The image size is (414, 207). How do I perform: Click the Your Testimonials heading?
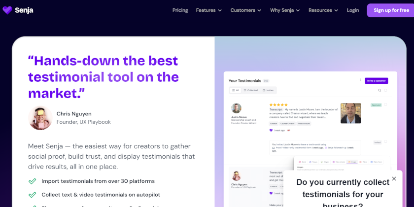click(x=245, y=81)
